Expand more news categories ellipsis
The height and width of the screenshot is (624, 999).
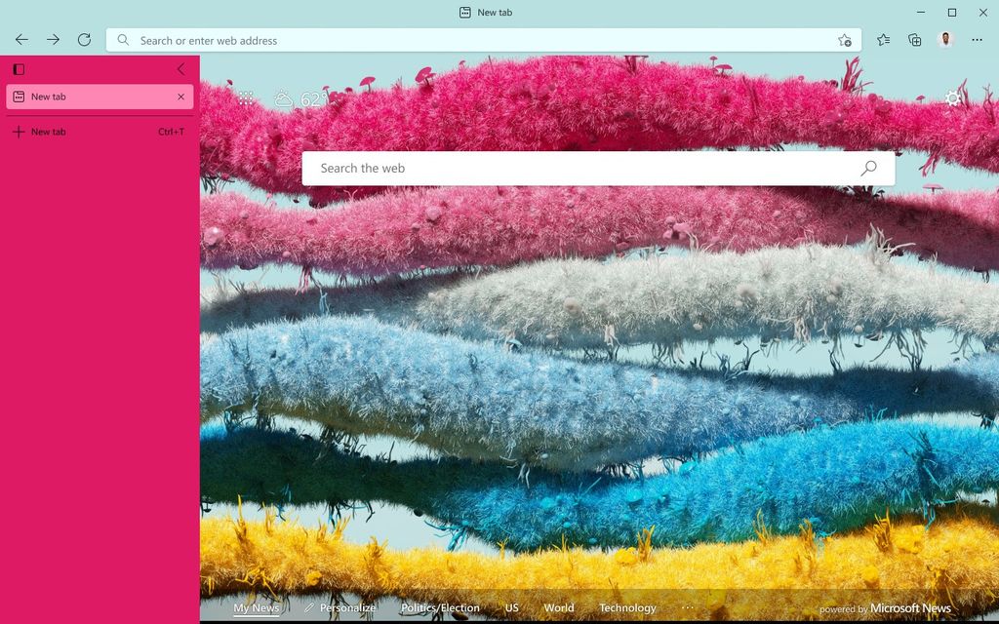(688, 607)
